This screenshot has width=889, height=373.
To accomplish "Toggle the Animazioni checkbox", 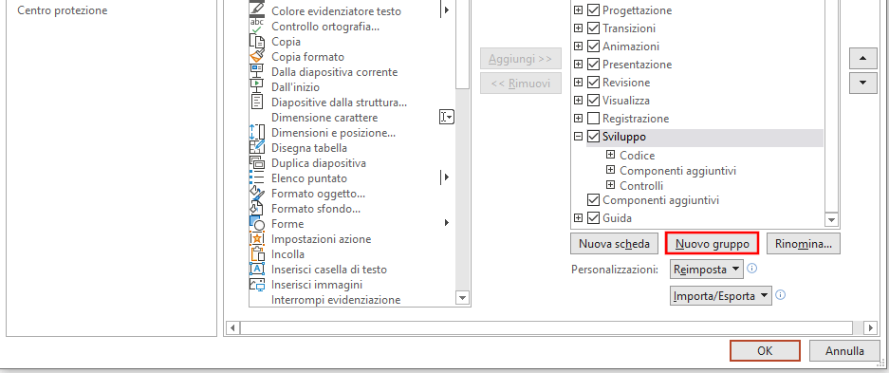I will point(594,47).
